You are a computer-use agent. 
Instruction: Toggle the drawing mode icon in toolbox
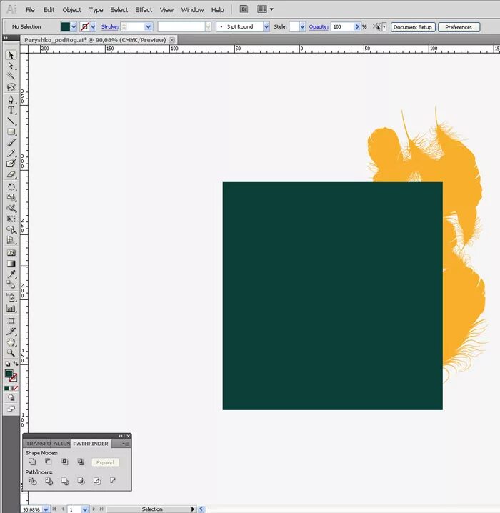coord(11,398)
